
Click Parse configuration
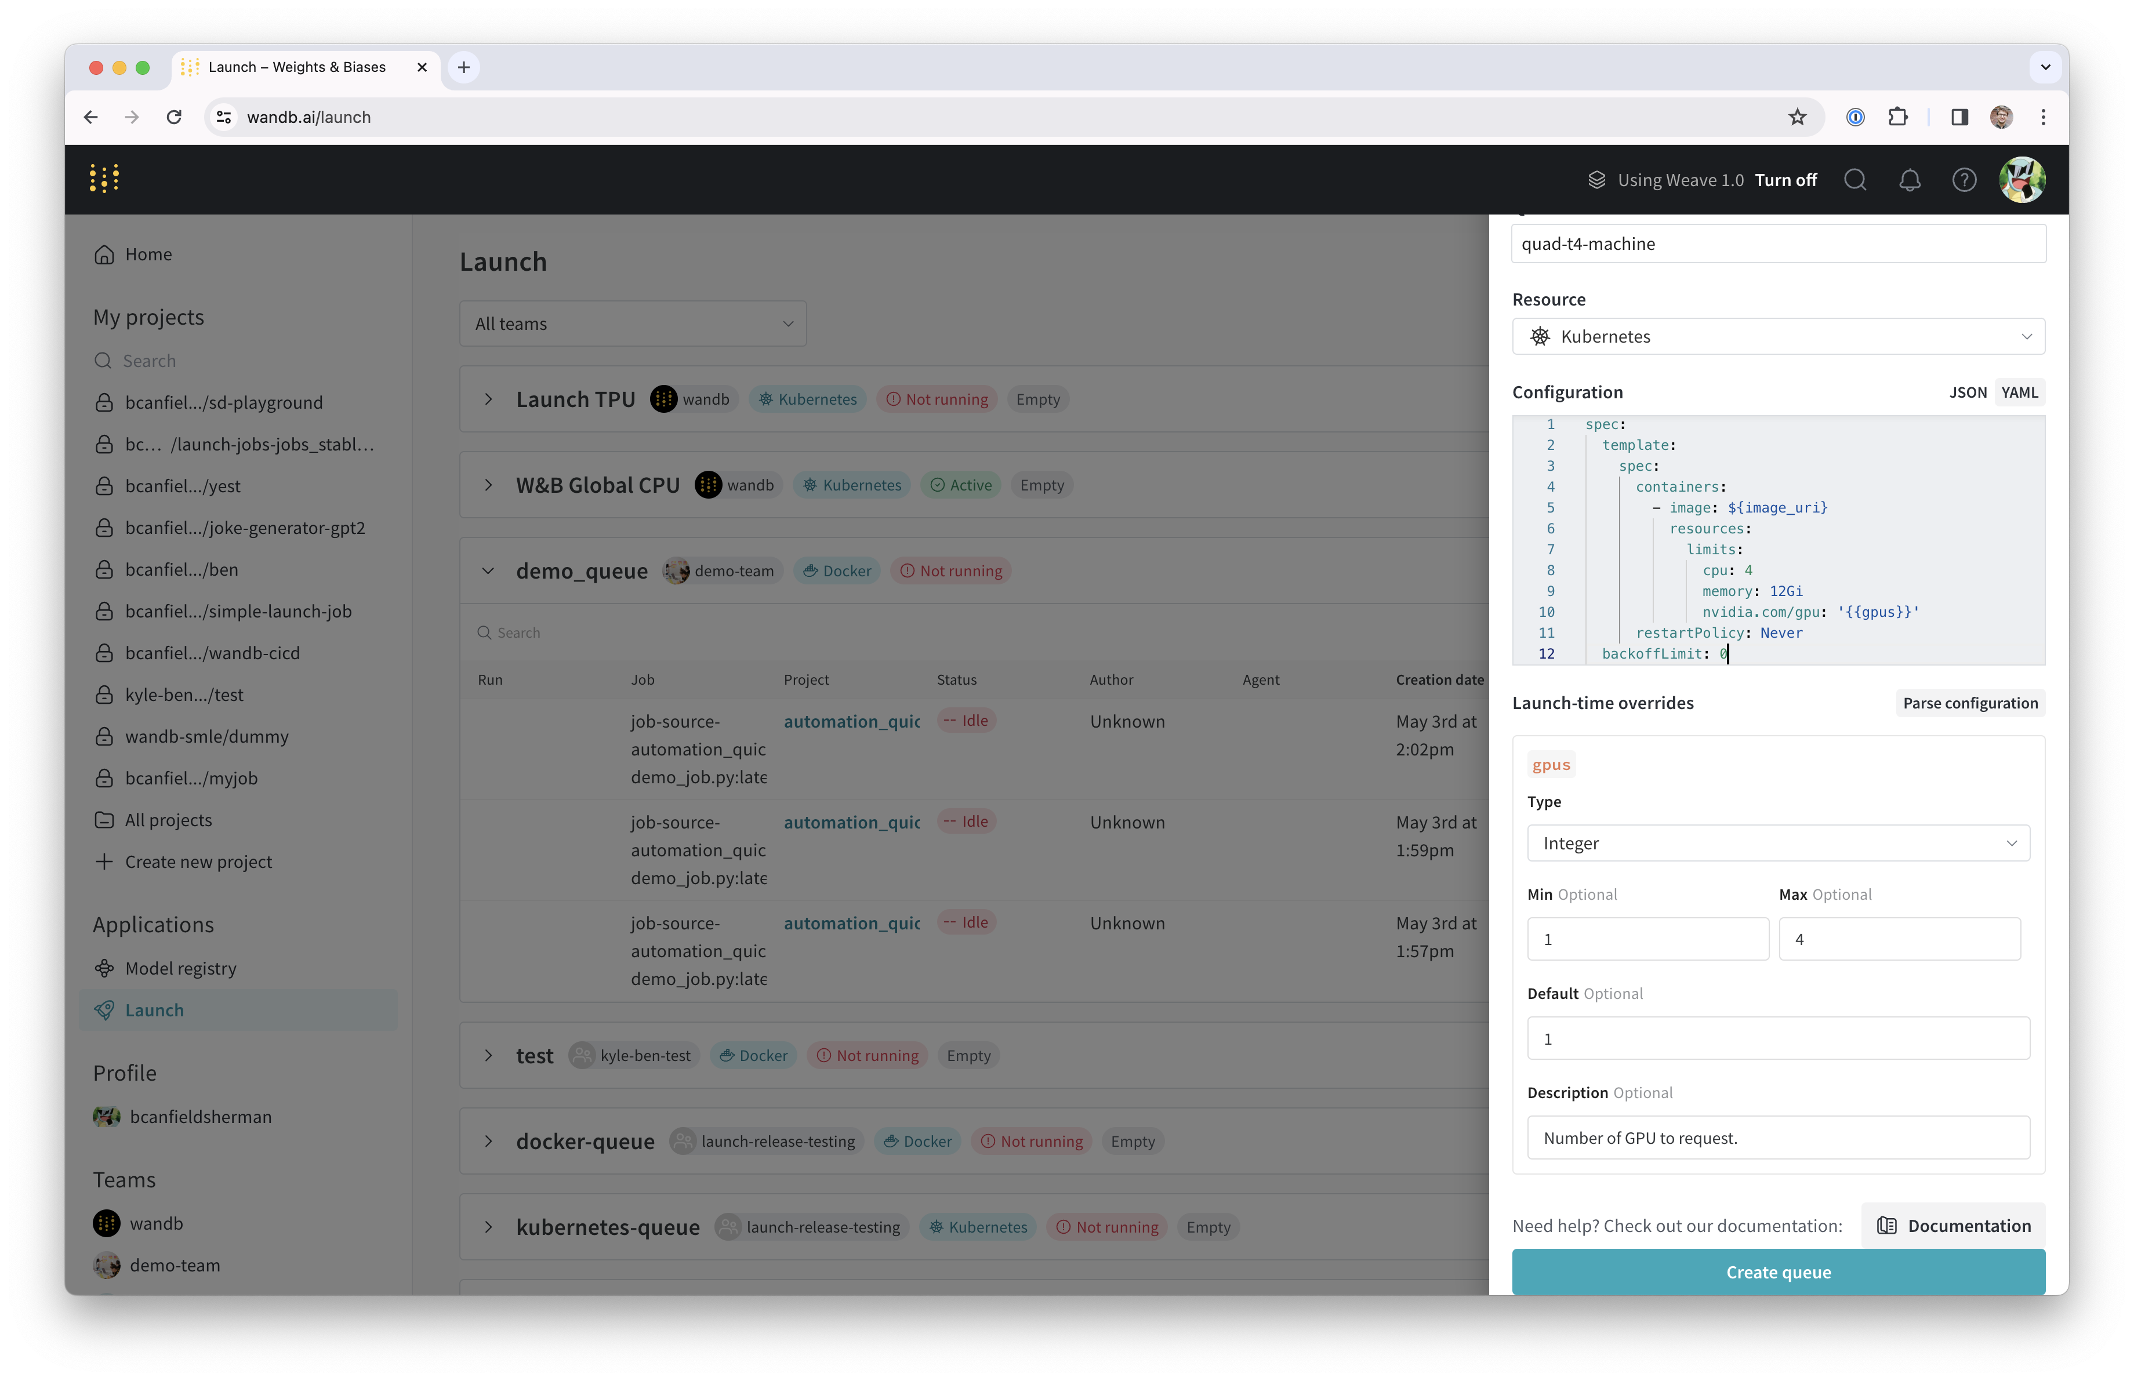[x=1970, y=703]
